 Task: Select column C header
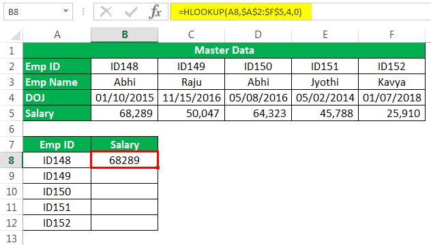coord(192,35)
